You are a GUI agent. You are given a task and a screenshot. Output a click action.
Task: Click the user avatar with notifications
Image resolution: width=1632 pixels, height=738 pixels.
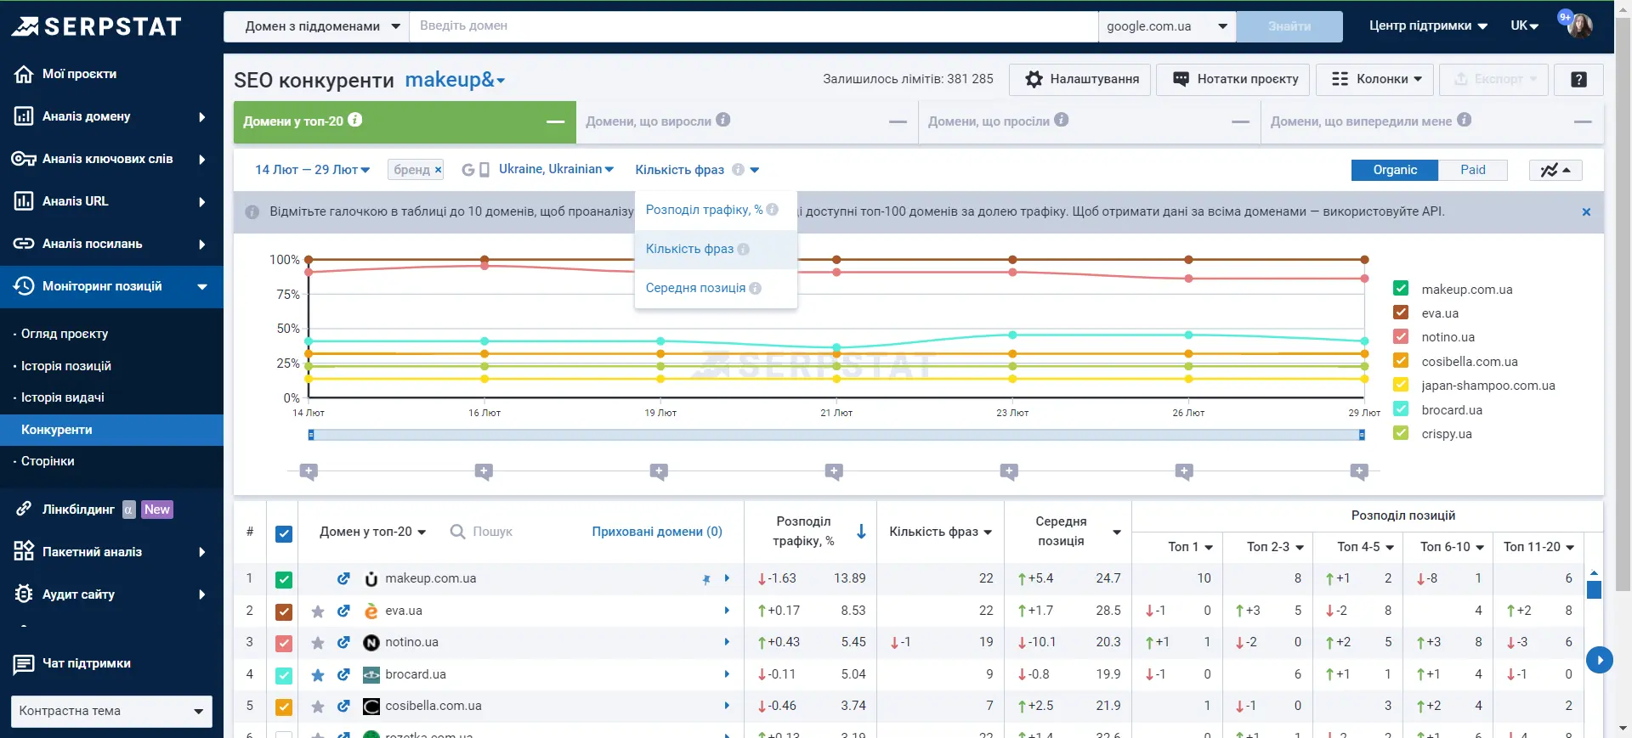(1580, 25)
